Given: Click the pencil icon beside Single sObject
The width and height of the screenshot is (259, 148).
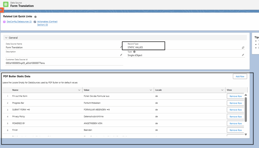Looking at the screenshot, I should pyautogui.click(x=243, y=55).
